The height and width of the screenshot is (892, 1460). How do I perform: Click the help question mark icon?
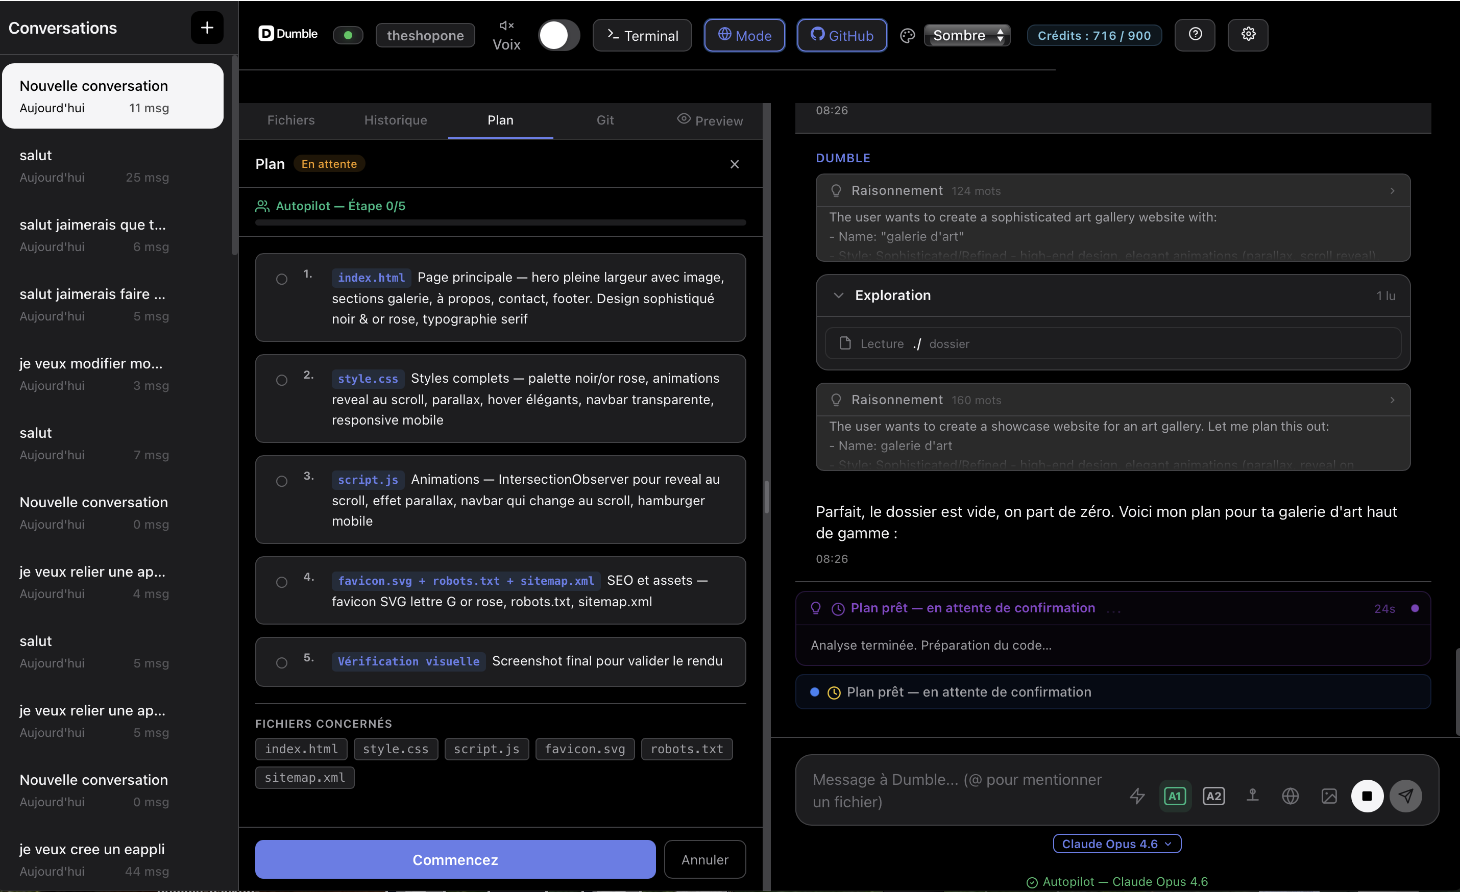click(1195, 34)
